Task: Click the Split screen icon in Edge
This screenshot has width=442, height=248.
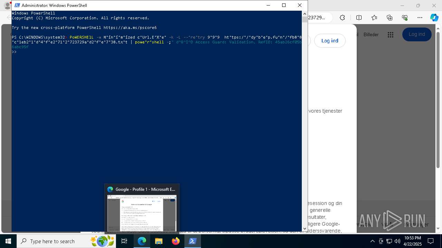Action: click(x=359, y=18)
